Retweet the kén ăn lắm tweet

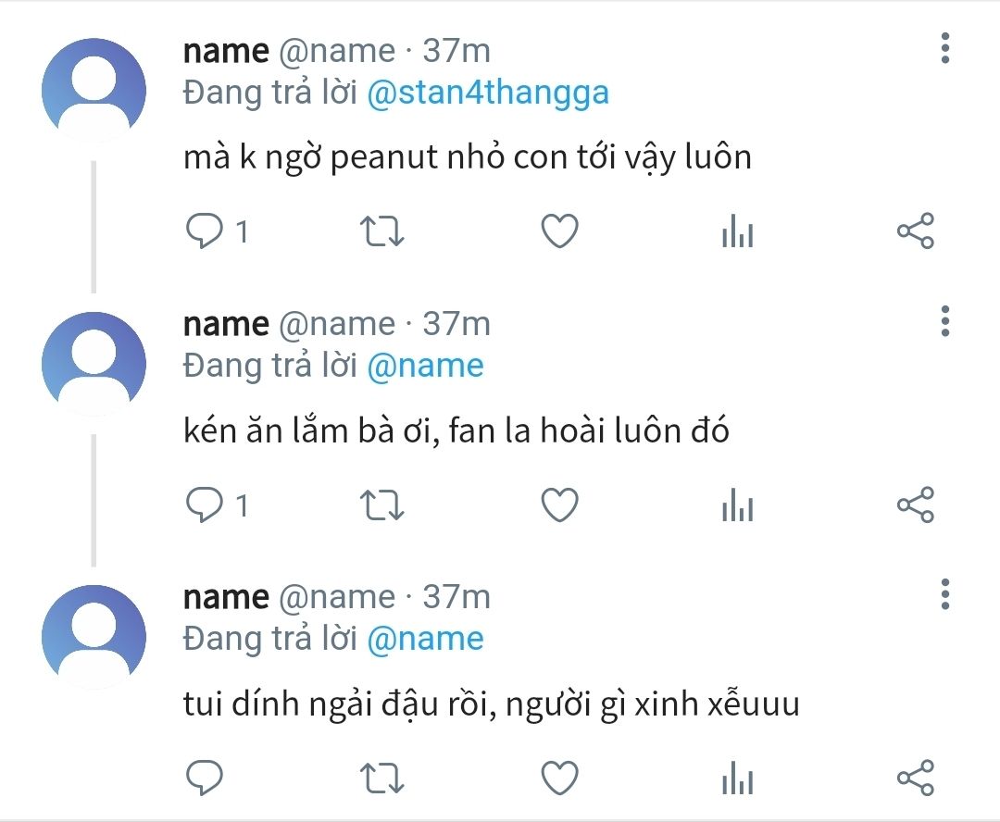pos(381,505)
